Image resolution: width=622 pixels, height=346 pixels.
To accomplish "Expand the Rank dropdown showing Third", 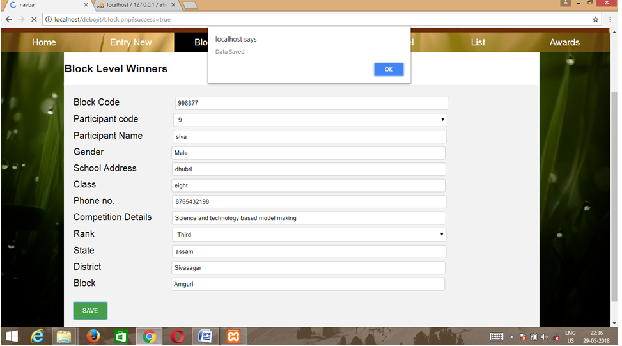I will (309, 235).
